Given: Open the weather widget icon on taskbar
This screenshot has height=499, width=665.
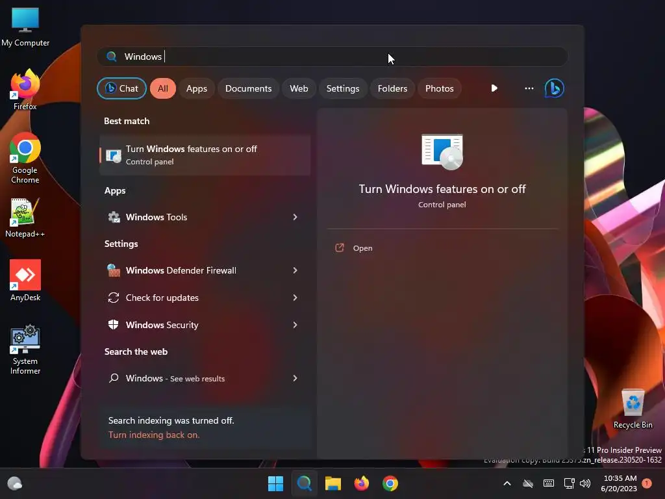Looking at the screenshot, I should click(15, 483).
